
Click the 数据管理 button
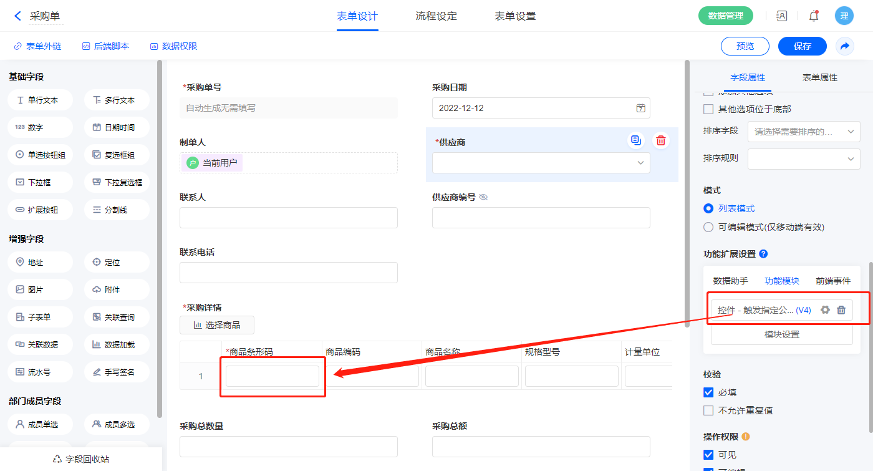[x=725, y=16]
